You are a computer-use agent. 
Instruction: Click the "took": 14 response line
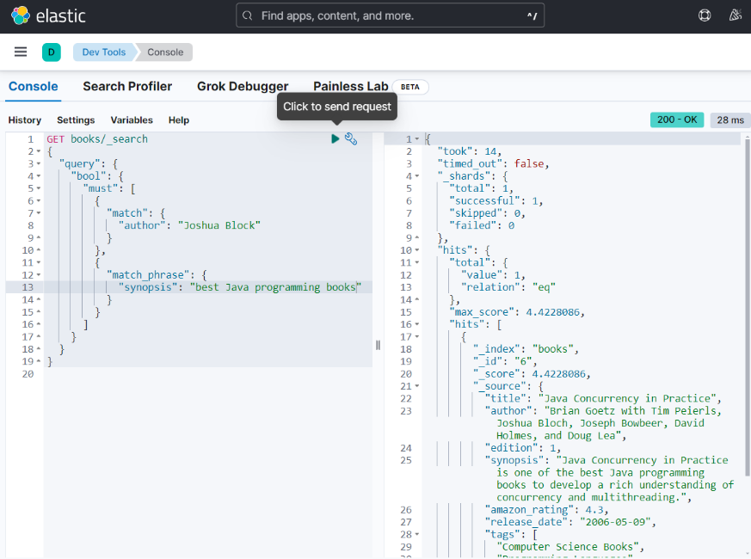[469, 151]
